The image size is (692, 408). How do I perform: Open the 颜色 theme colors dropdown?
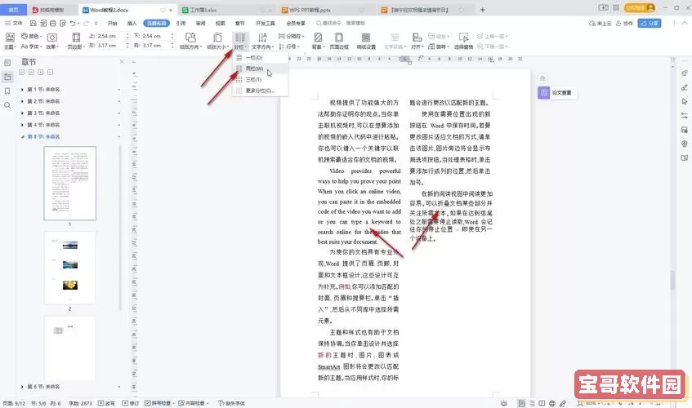(32, 36)
